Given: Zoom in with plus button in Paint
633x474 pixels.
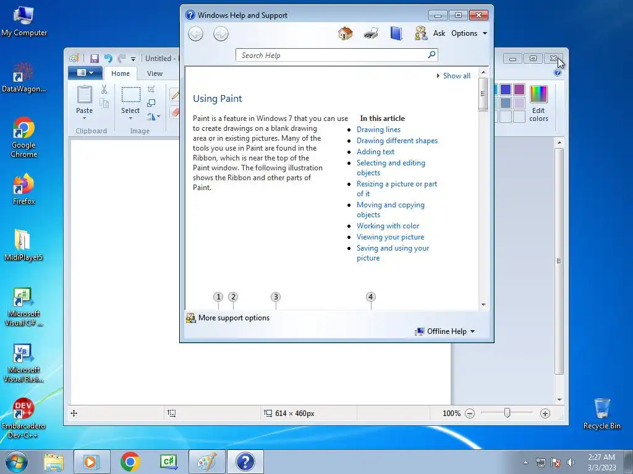Looking at the screenshot, I should point(545,413).
